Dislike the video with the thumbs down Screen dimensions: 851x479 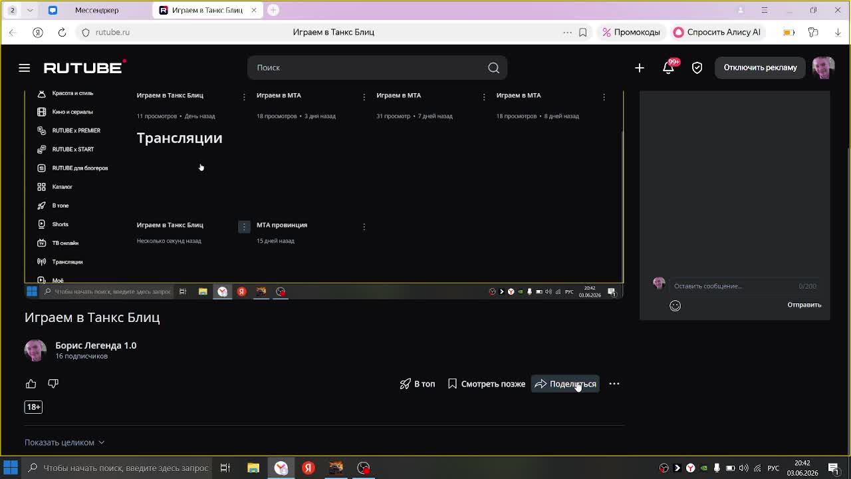(x=53, y=384)
